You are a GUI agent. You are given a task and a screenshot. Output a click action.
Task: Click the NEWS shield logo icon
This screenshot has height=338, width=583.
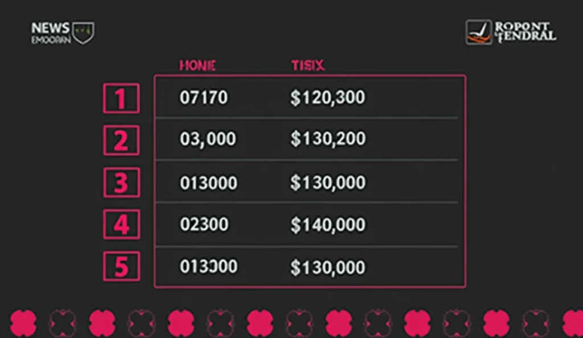(x=83, y=32)
